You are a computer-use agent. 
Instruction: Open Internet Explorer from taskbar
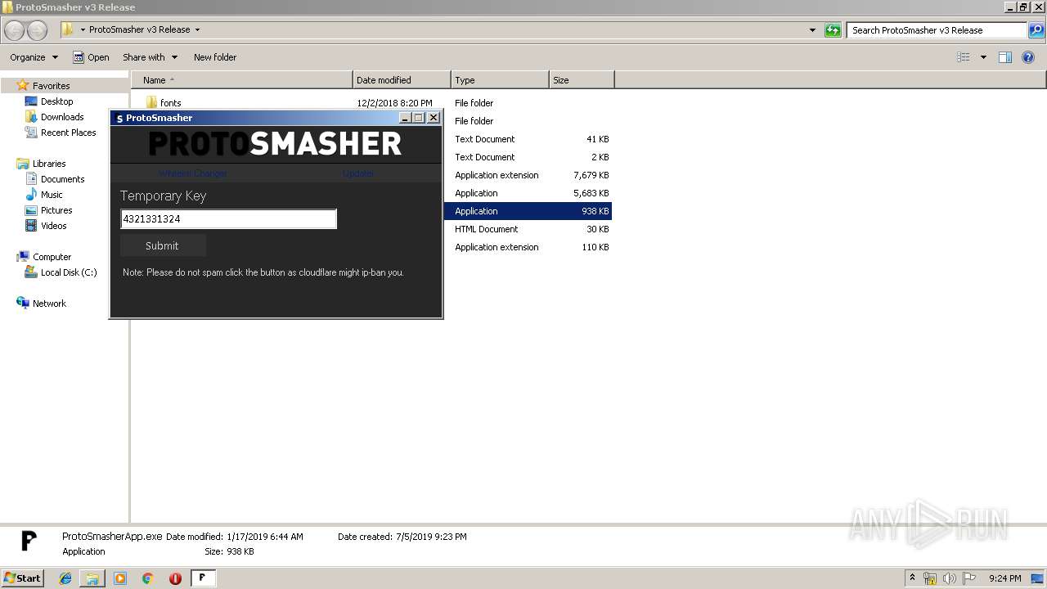coord(65,578)
